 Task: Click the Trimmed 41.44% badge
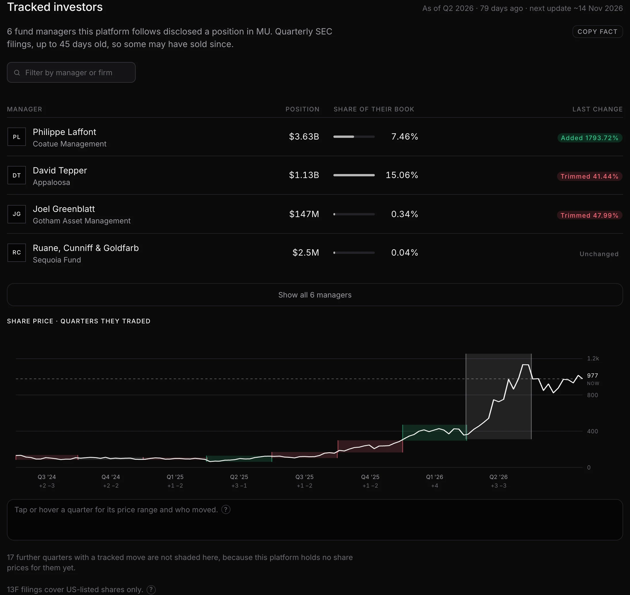click(x=590, y=176)
